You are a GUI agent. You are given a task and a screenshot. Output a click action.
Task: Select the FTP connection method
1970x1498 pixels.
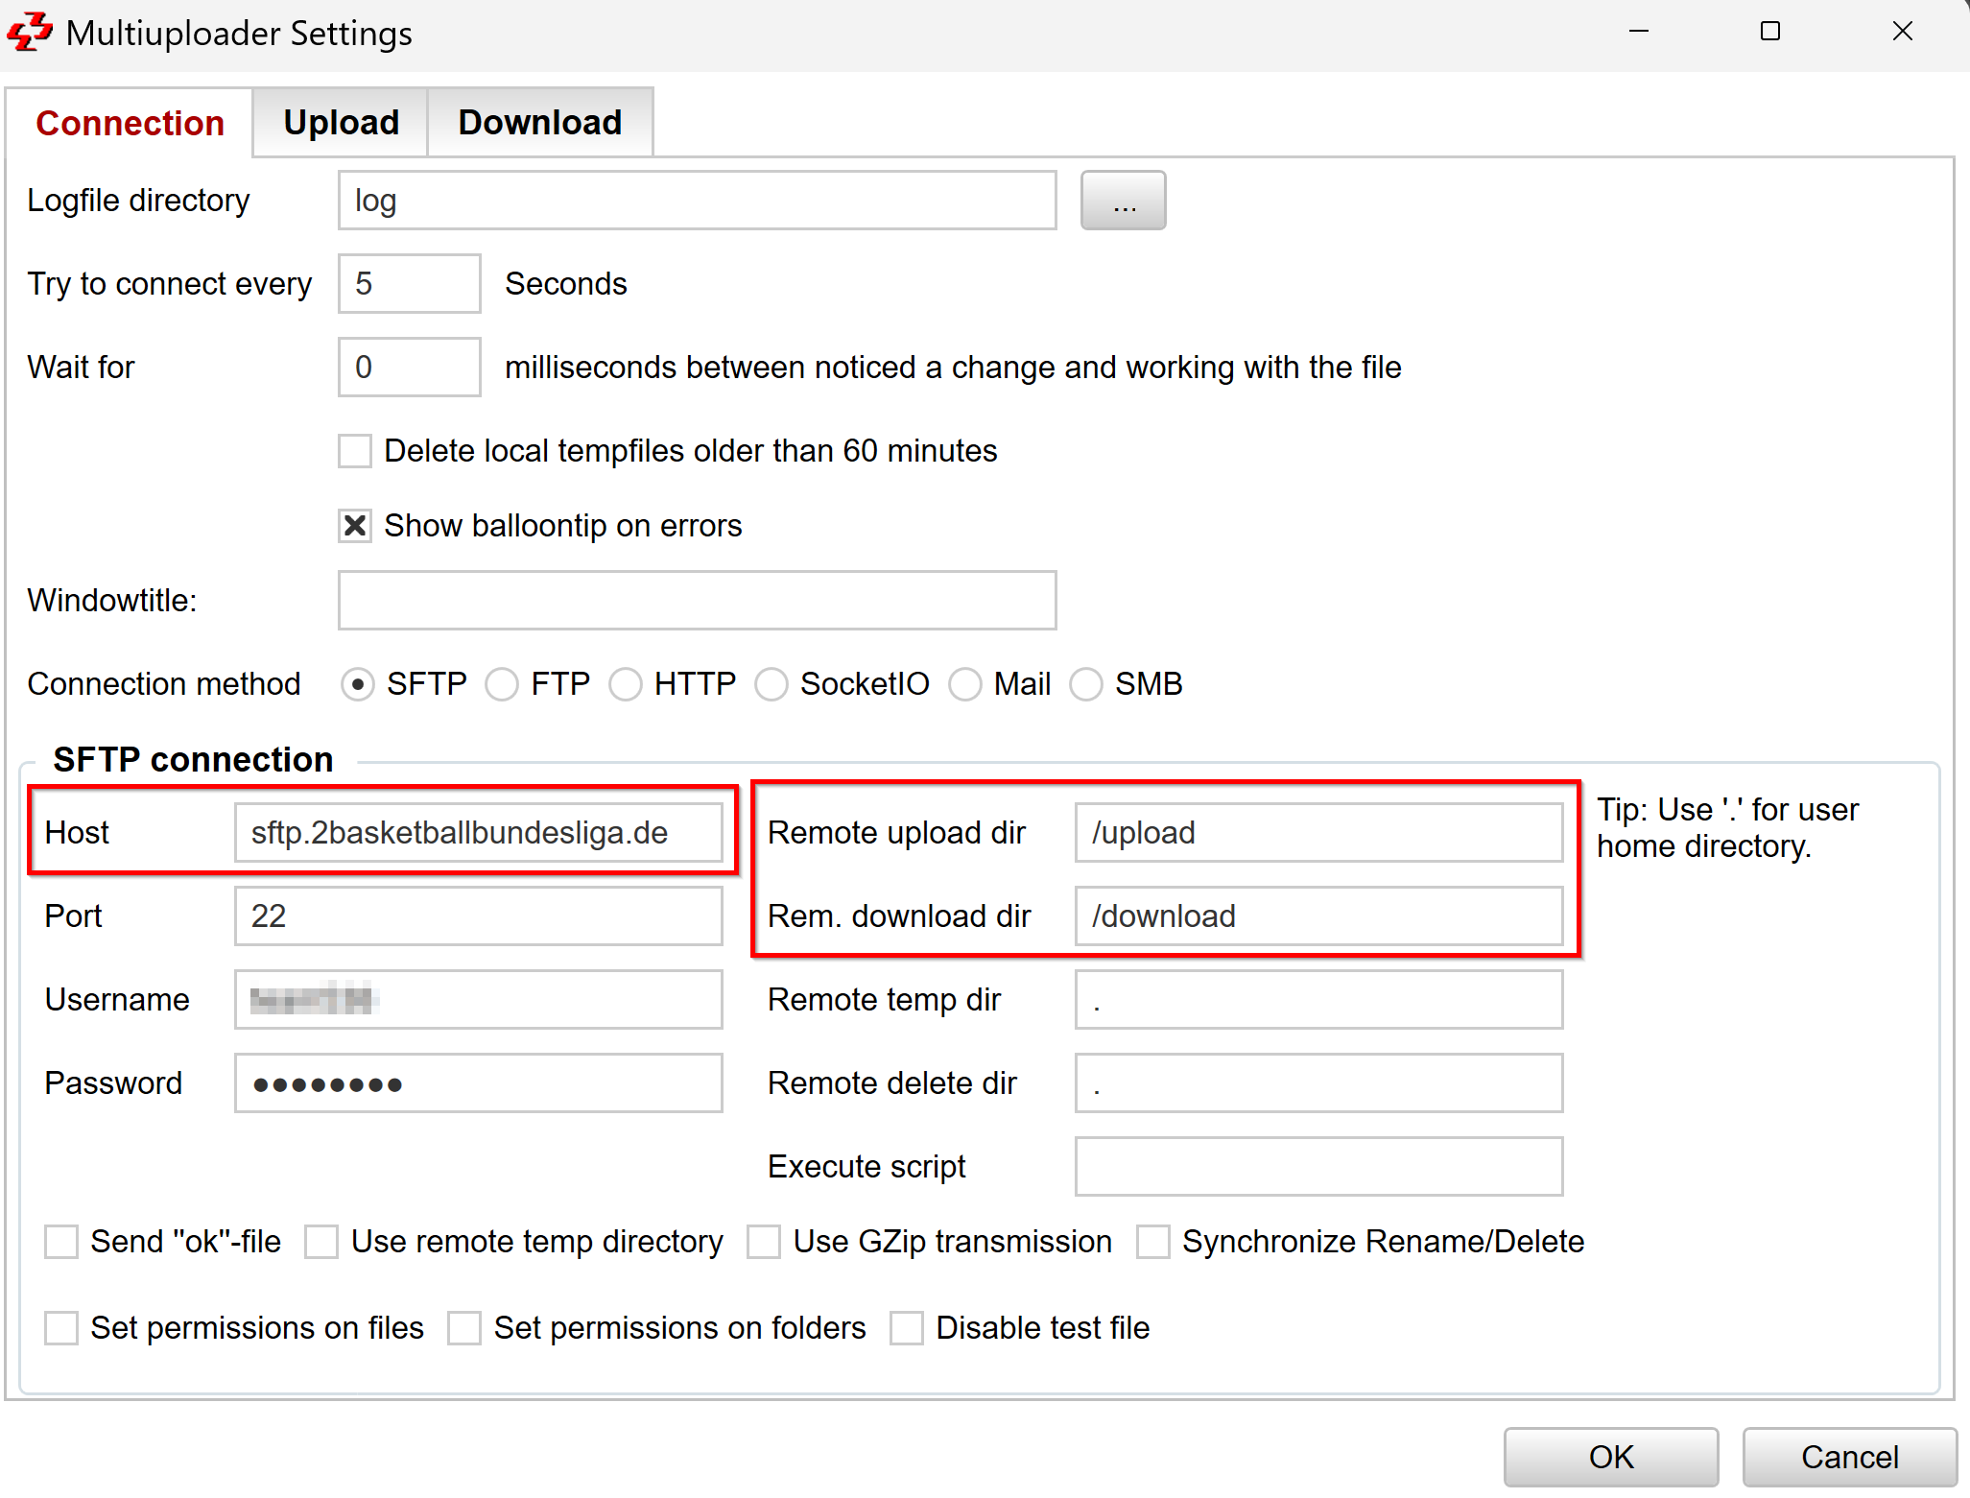pyautogui.click(x=502, y=685)
